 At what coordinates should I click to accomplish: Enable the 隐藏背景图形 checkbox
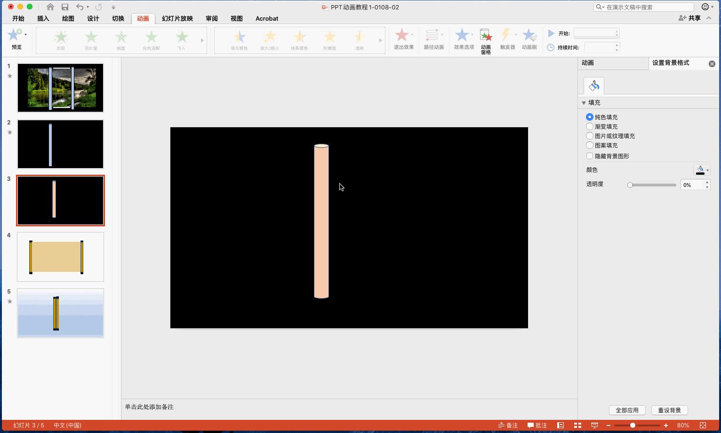pyautogui.click(x=590, y=156)
